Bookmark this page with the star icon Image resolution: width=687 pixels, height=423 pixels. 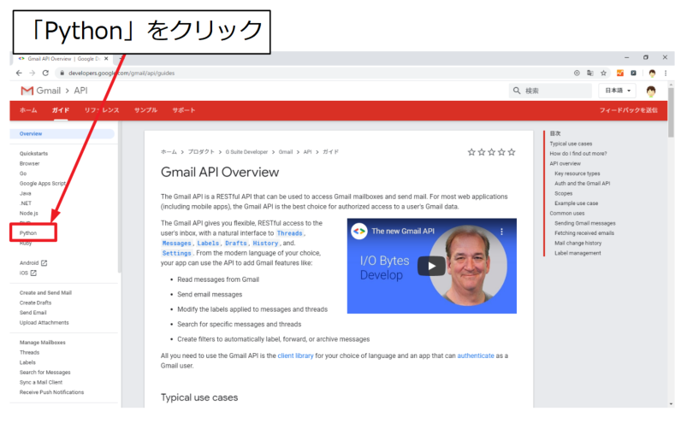point(604,73)
